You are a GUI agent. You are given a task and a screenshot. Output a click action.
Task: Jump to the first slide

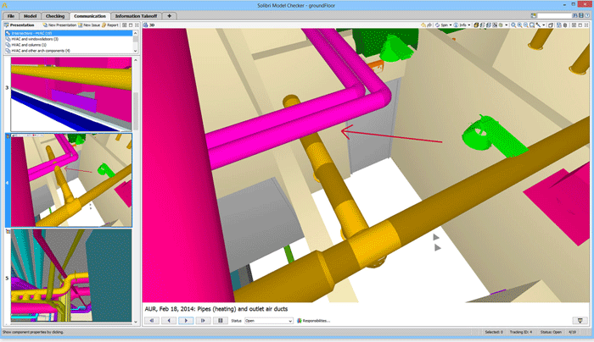152,321
